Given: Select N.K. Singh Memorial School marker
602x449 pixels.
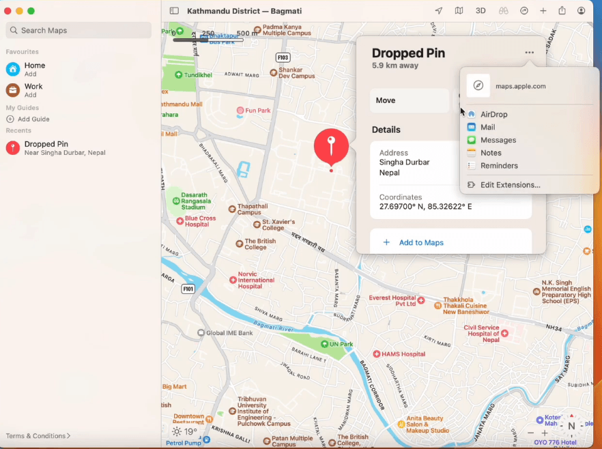Looking at the screenshot, I should coord(536,291).
